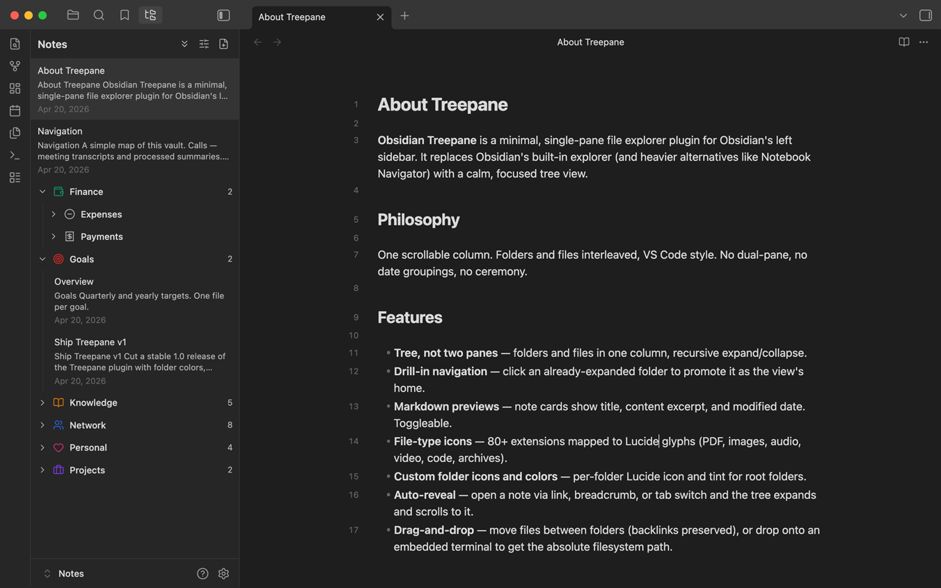This screenshot has height=588, width=941.
Task: Open the Overview note under Goals
Action: tap(142, 301)
